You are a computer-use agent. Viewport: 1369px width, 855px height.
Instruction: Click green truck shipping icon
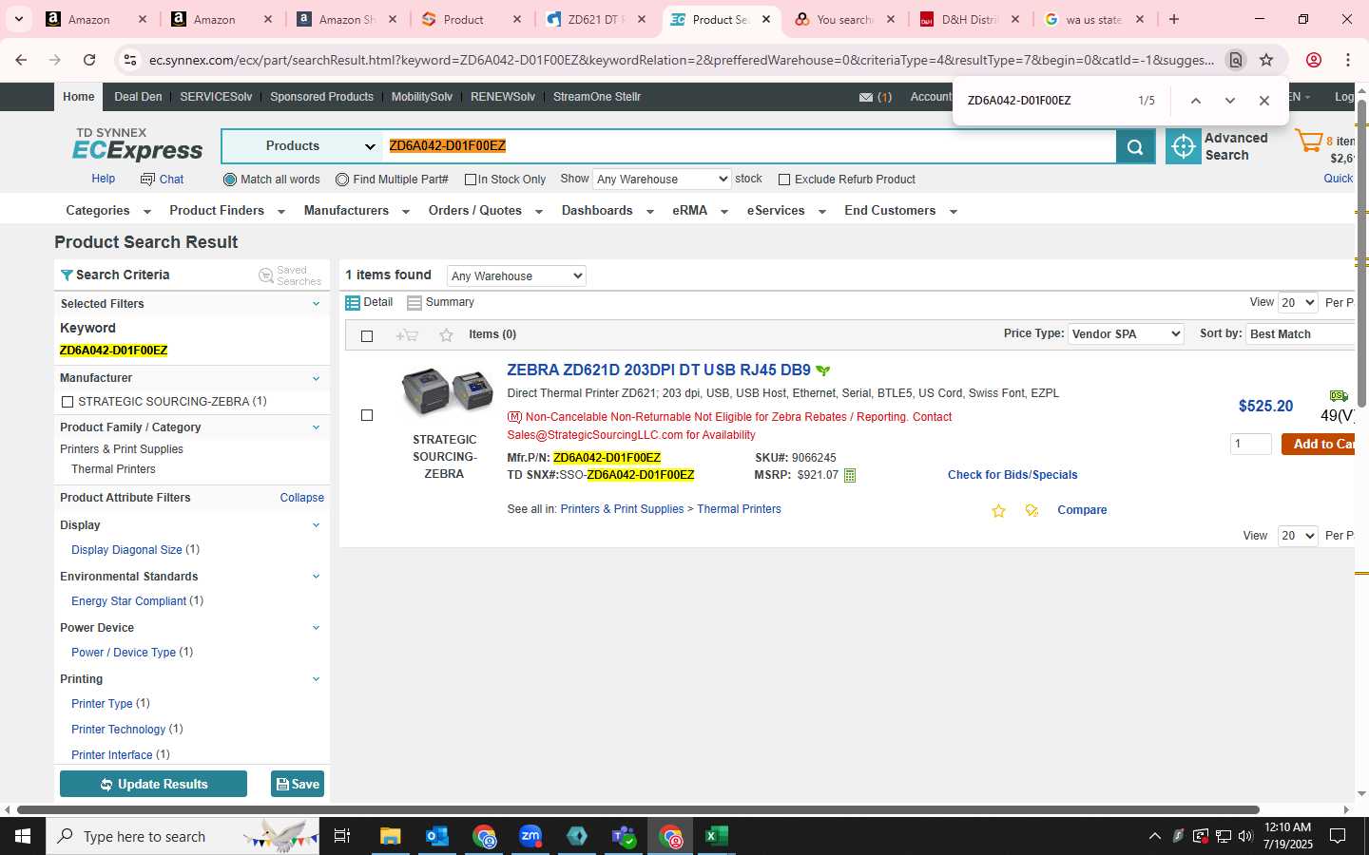1339,395
